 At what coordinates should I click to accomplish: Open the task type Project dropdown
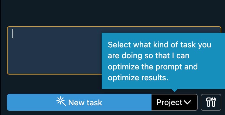(174, 102)
